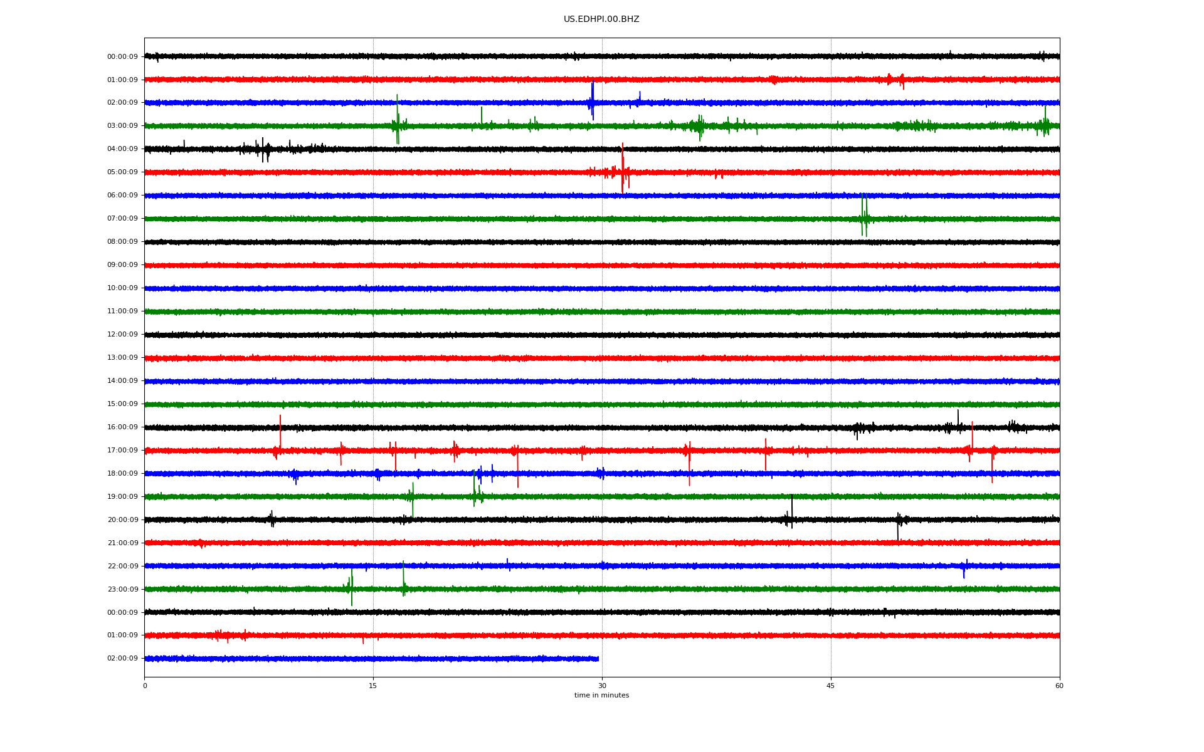Screen dimensions: 1204x752
Task: Click the first 00:00:09 time label
Action: 122,57
